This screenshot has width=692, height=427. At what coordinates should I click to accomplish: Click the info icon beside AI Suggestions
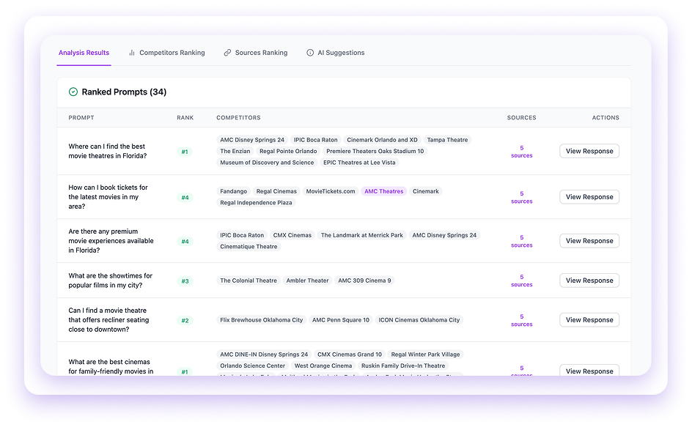310,53
